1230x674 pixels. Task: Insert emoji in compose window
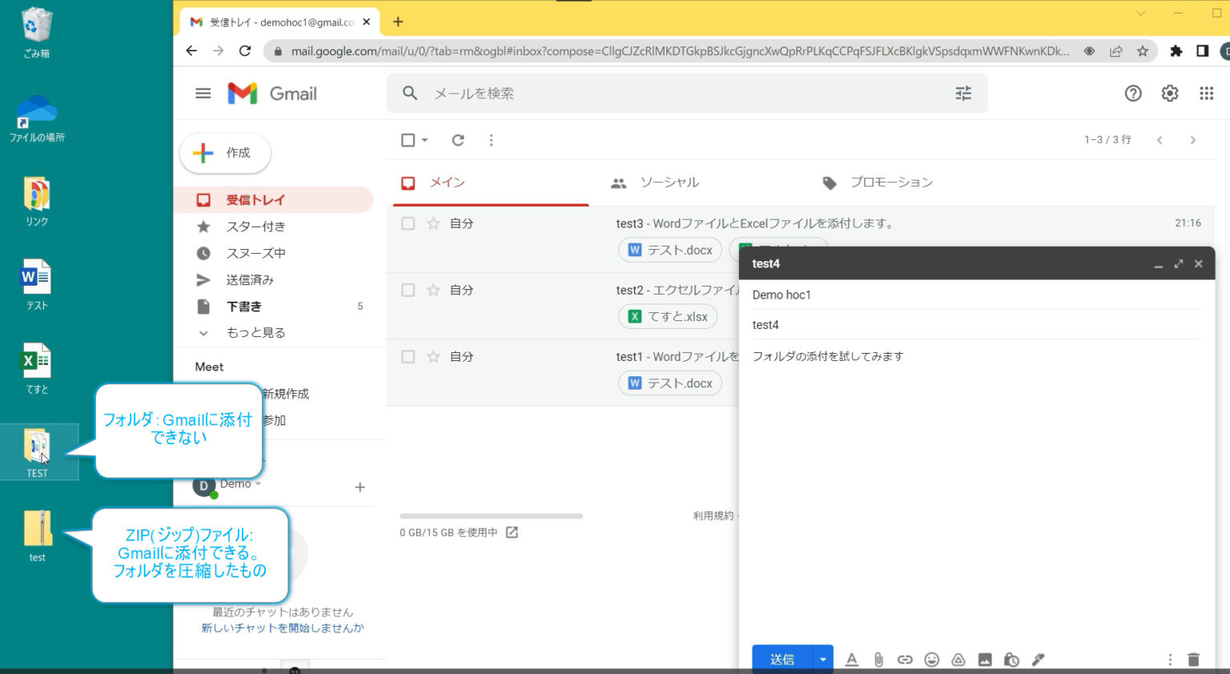point(931,660)
